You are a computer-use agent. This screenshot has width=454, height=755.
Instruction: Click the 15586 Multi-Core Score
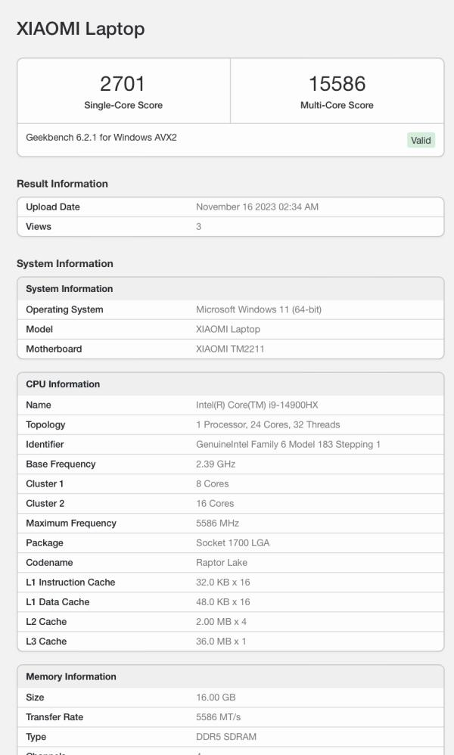[337, 84]
